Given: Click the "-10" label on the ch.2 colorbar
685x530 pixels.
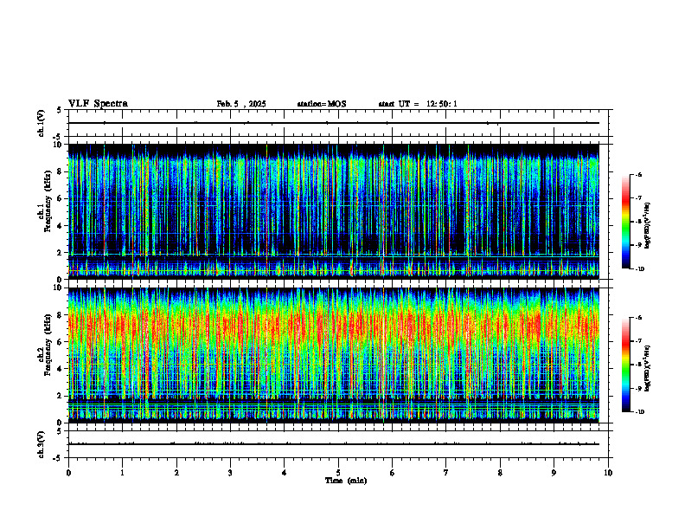Looking at the screenshot, I should [640, 412].
